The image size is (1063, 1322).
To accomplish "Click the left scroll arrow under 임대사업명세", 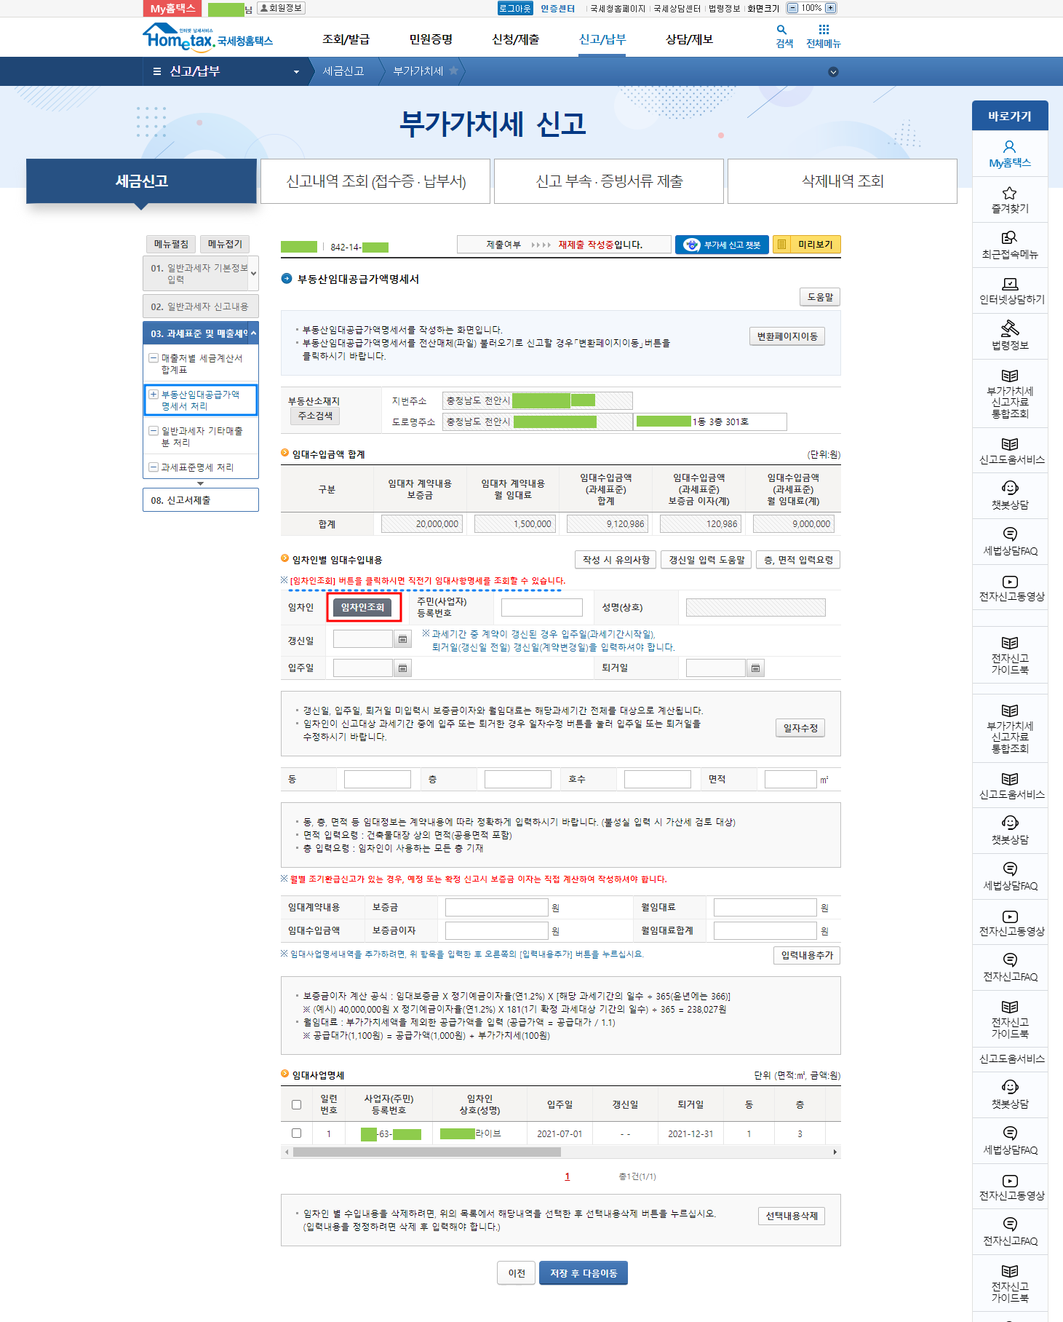I will tap(287, 1152).
